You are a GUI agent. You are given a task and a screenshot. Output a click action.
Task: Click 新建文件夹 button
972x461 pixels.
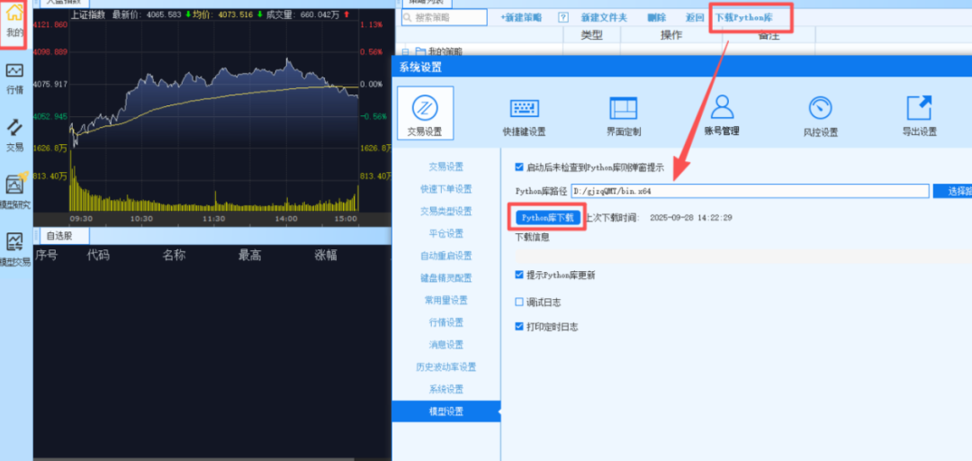coord(604,18)
